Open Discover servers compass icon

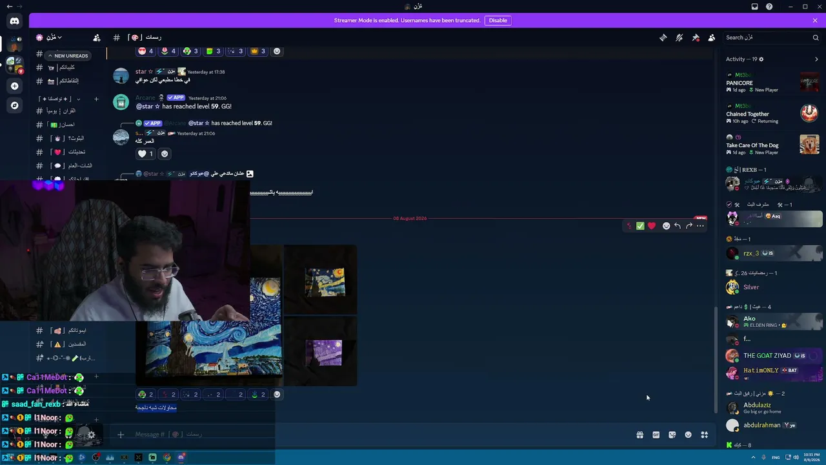[14, 105]
